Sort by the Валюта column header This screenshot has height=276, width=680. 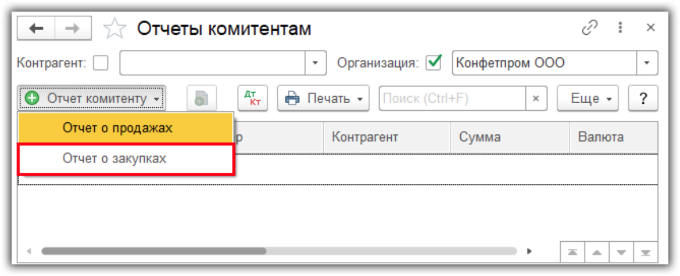[614, 137]
